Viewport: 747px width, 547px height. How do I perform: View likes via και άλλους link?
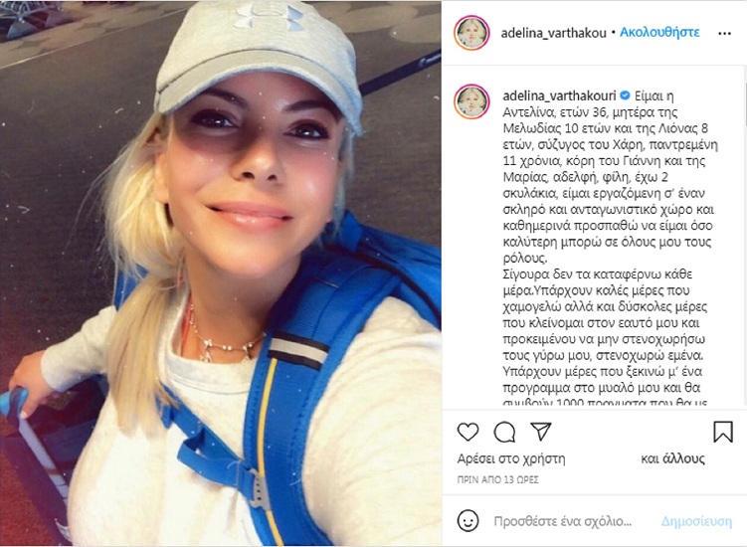pyautogui.click(x=672, y=458)
